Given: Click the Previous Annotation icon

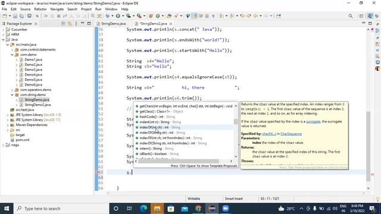Looking at the screenshot, I should click(232, 16).
